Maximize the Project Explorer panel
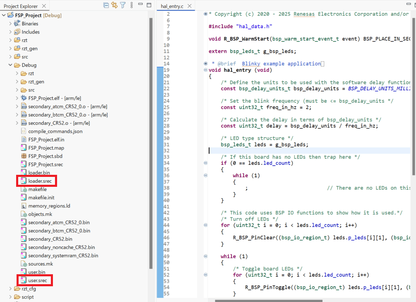 (148, 4)
